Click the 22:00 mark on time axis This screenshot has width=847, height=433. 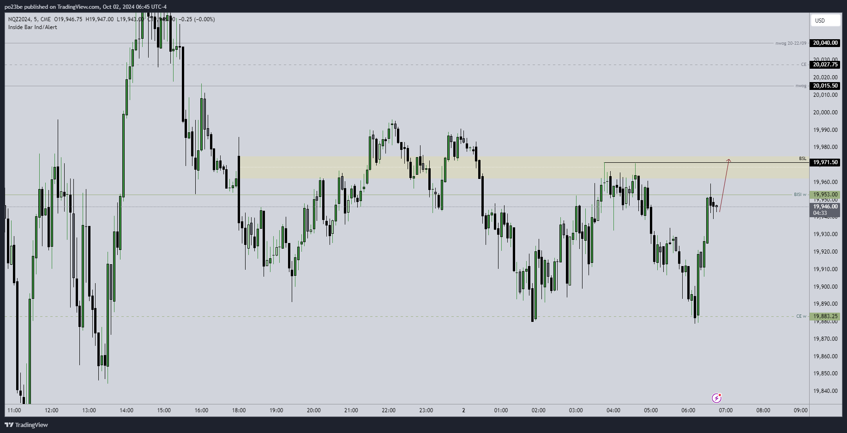coord(389,410)
